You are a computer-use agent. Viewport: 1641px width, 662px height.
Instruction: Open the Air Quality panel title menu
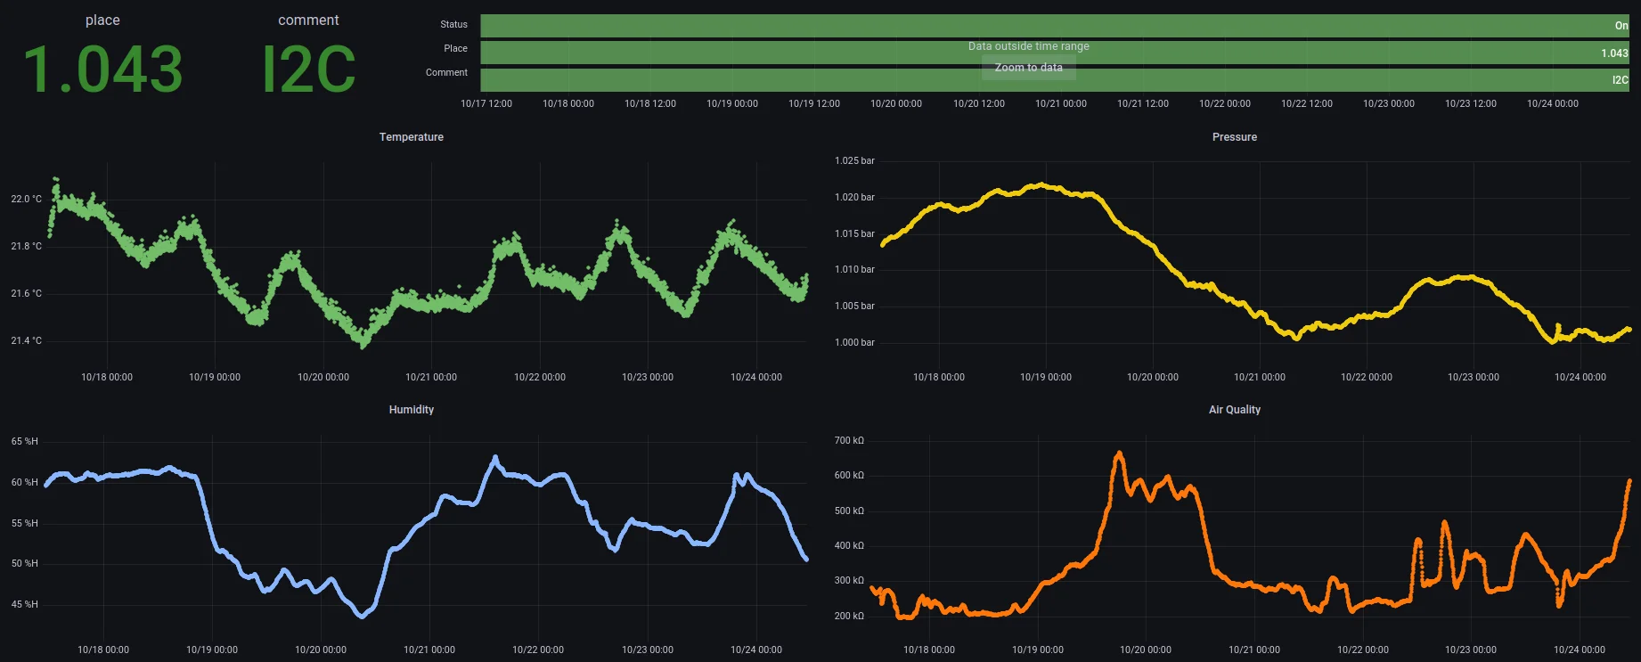click(x=1234, y=410)
